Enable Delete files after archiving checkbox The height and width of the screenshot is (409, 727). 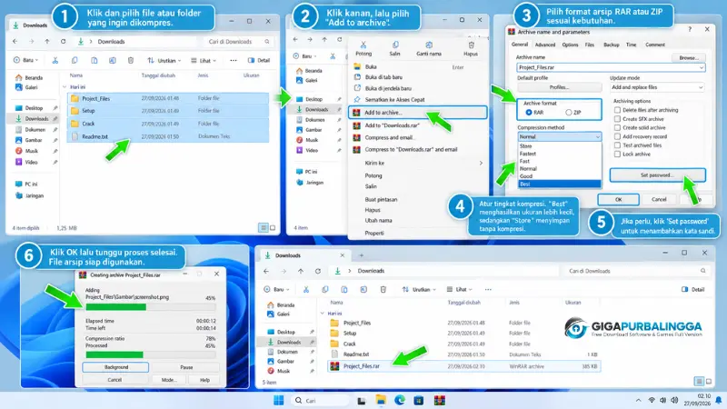coord(617,110)
